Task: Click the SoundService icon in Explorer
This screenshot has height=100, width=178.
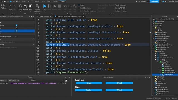Action: click(x=156, y=83)
